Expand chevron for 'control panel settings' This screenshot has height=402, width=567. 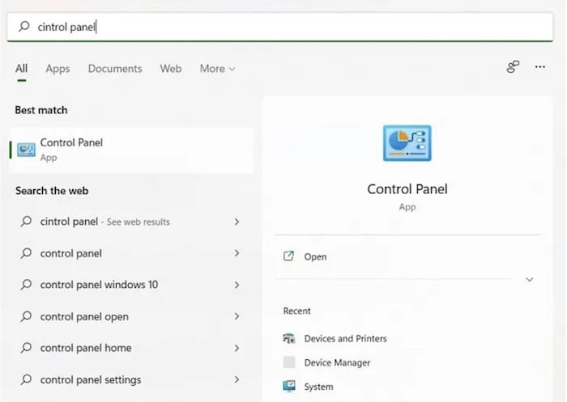tap(237, 379)
